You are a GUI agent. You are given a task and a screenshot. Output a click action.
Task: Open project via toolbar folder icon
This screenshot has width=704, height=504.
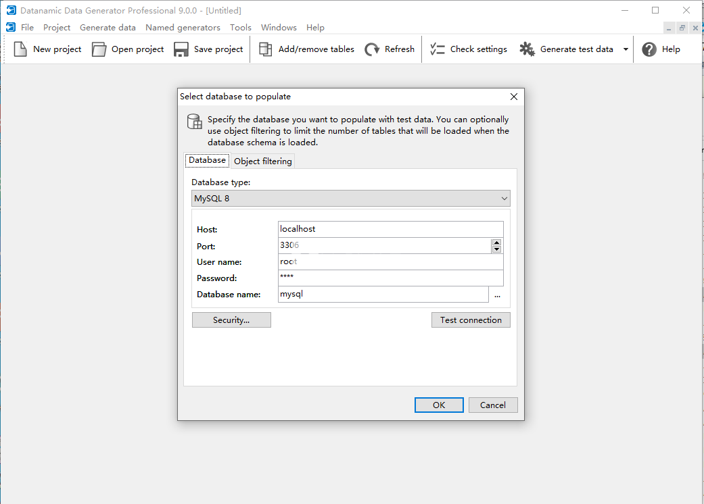coord(99,49)
